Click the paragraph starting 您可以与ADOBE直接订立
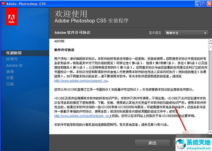 pyautogui.click(x=124, y=90)
